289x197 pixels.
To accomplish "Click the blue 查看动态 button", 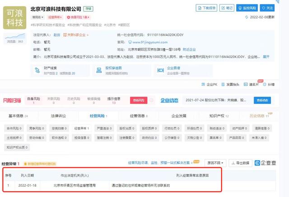I will 262,100.
